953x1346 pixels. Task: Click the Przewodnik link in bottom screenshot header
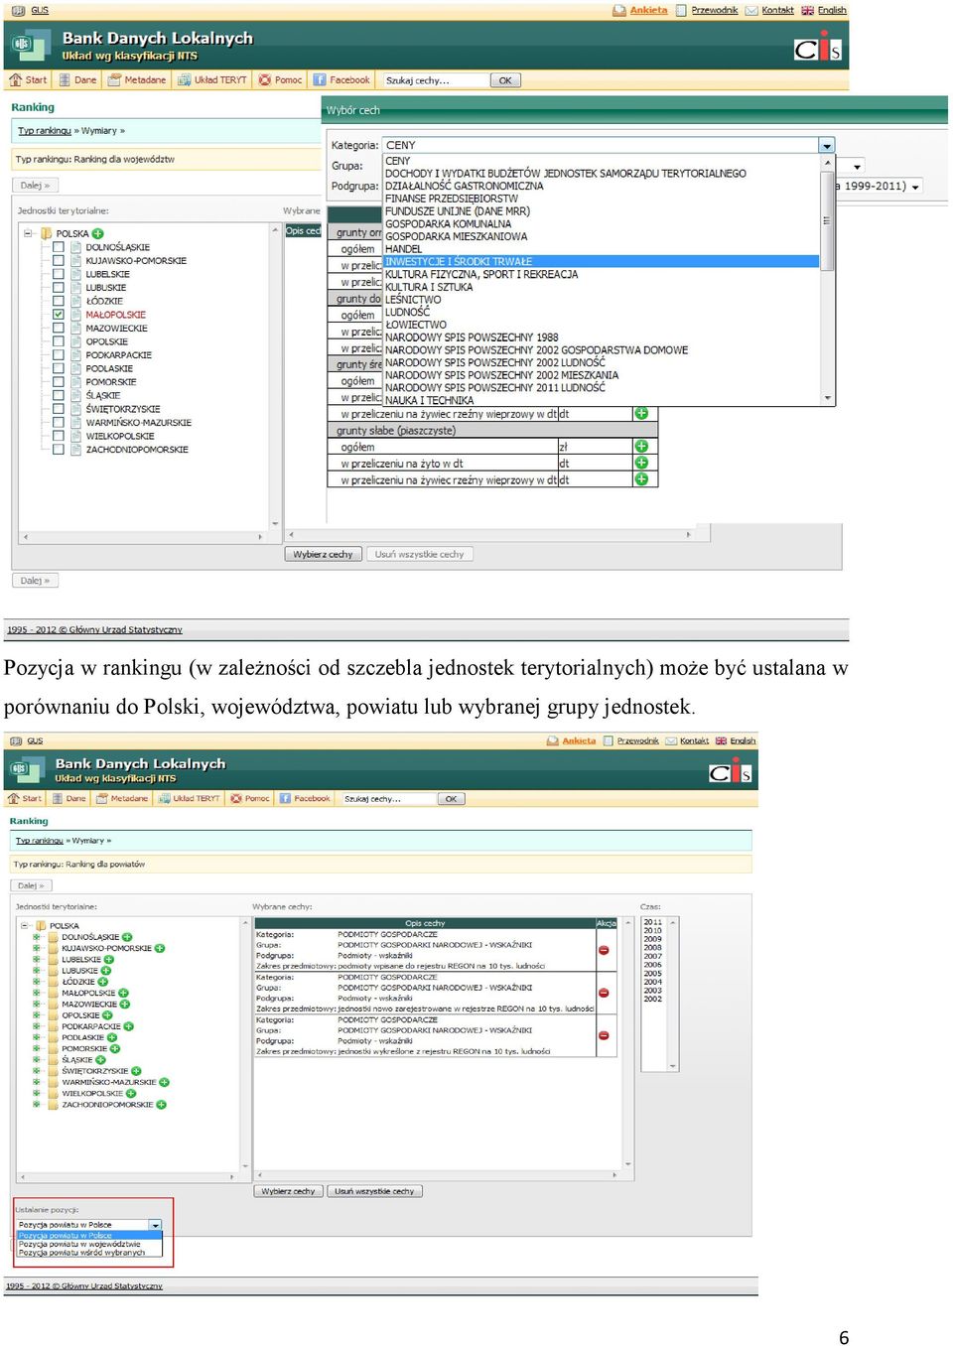[x=637, y=740]
